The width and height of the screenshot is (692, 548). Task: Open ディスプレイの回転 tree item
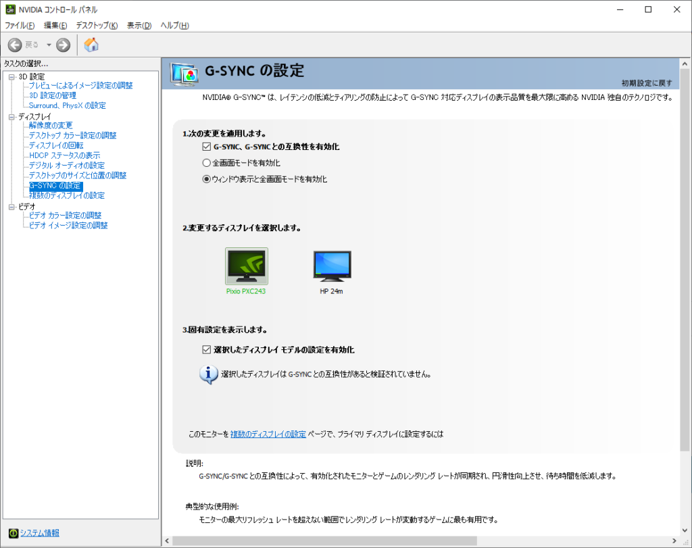(x=56, y=145)
